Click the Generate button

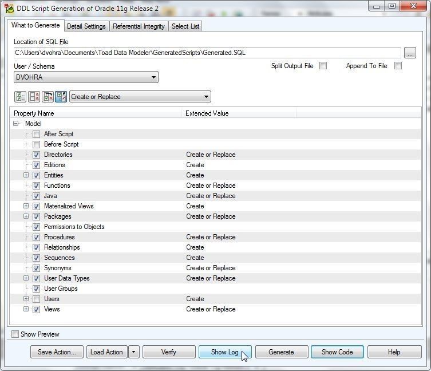tap(281, 352)
